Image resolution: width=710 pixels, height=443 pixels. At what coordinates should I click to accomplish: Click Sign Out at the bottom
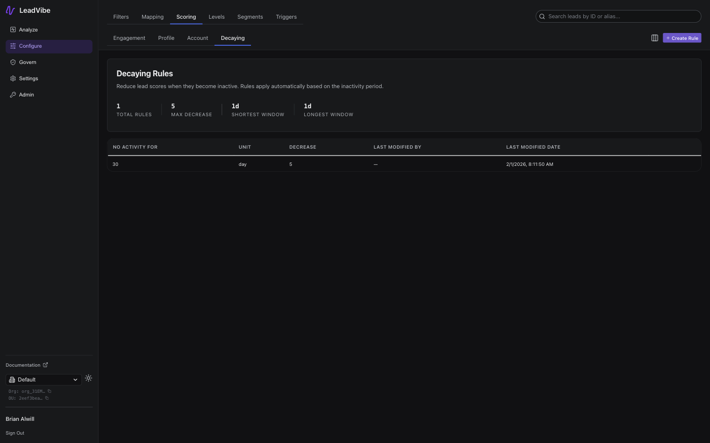point(15,433)
